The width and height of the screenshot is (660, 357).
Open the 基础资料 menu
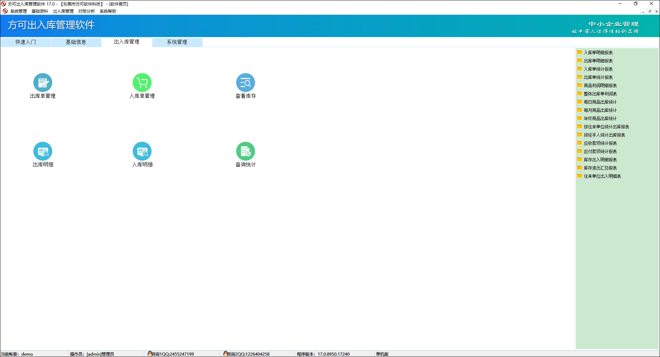click(x=40, y=11)
